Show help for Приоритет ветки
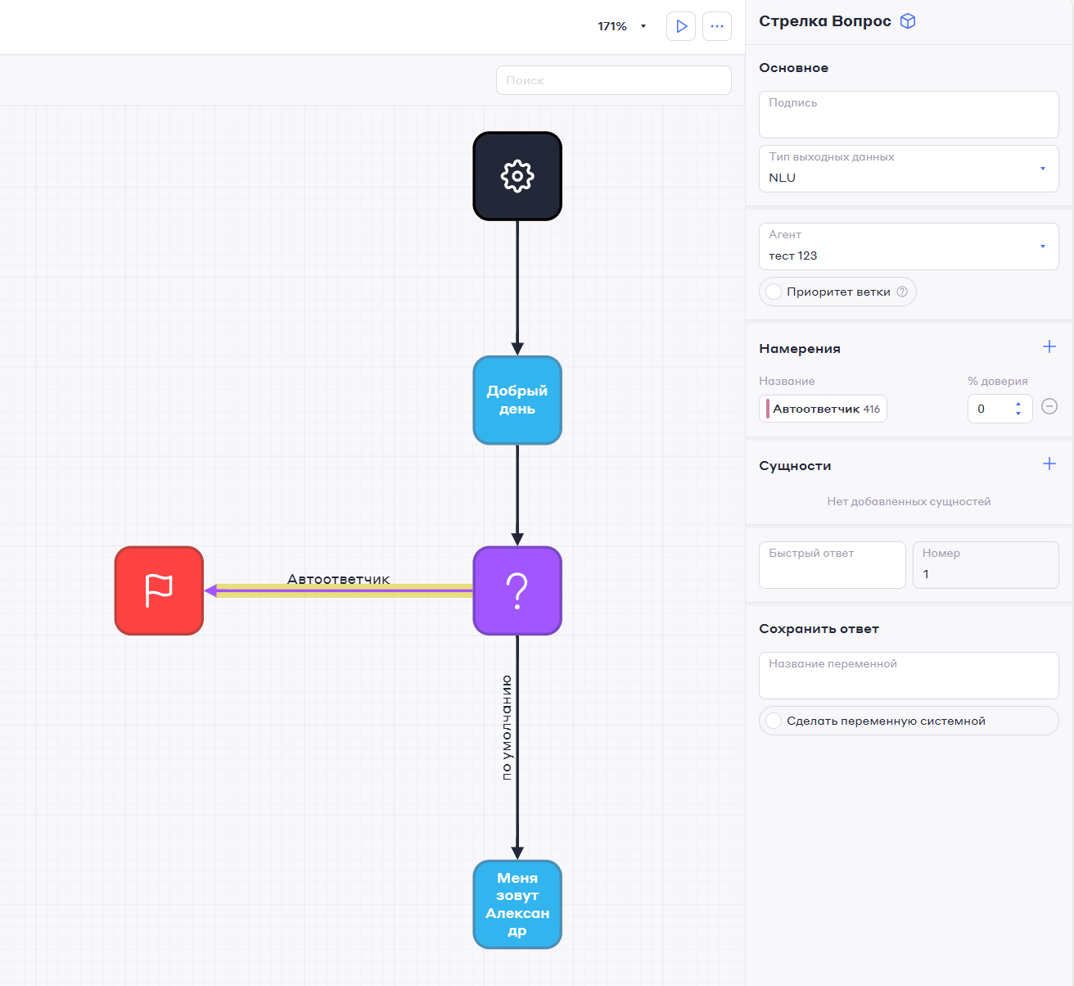The width and height of the screenshot is (1074, 986). coord(902,292)
